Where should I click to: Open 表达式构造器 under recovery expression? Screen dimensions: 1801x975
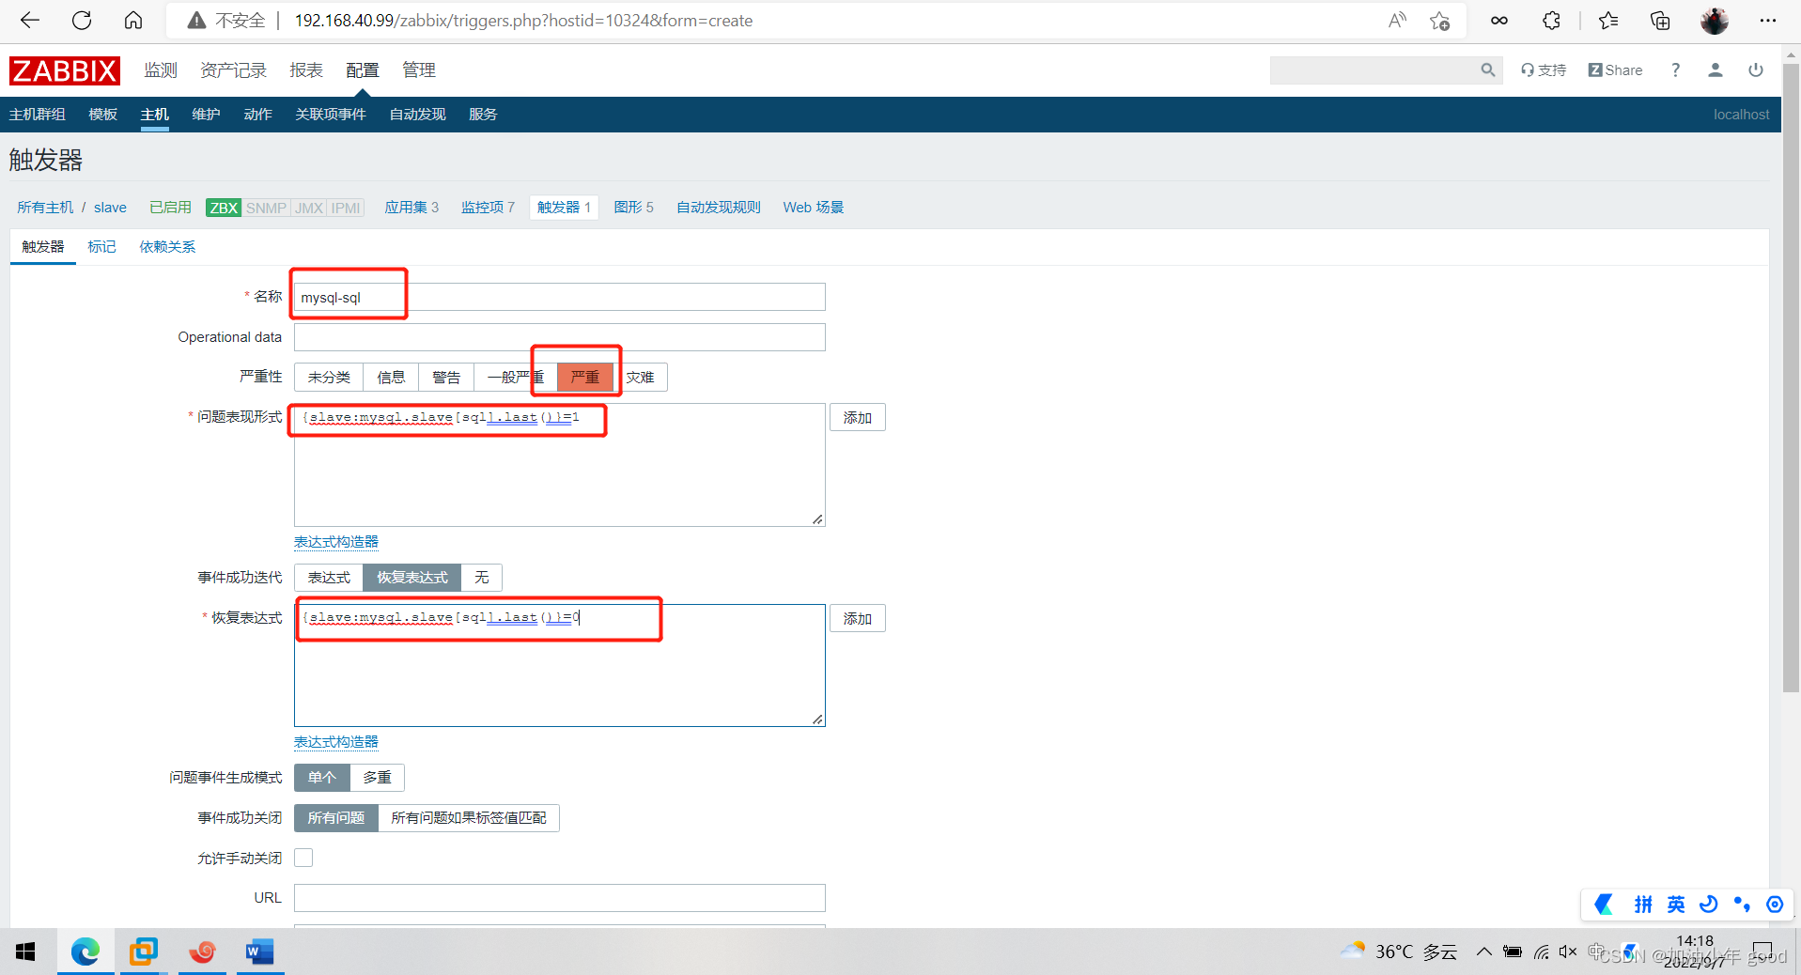coord(336,742)
